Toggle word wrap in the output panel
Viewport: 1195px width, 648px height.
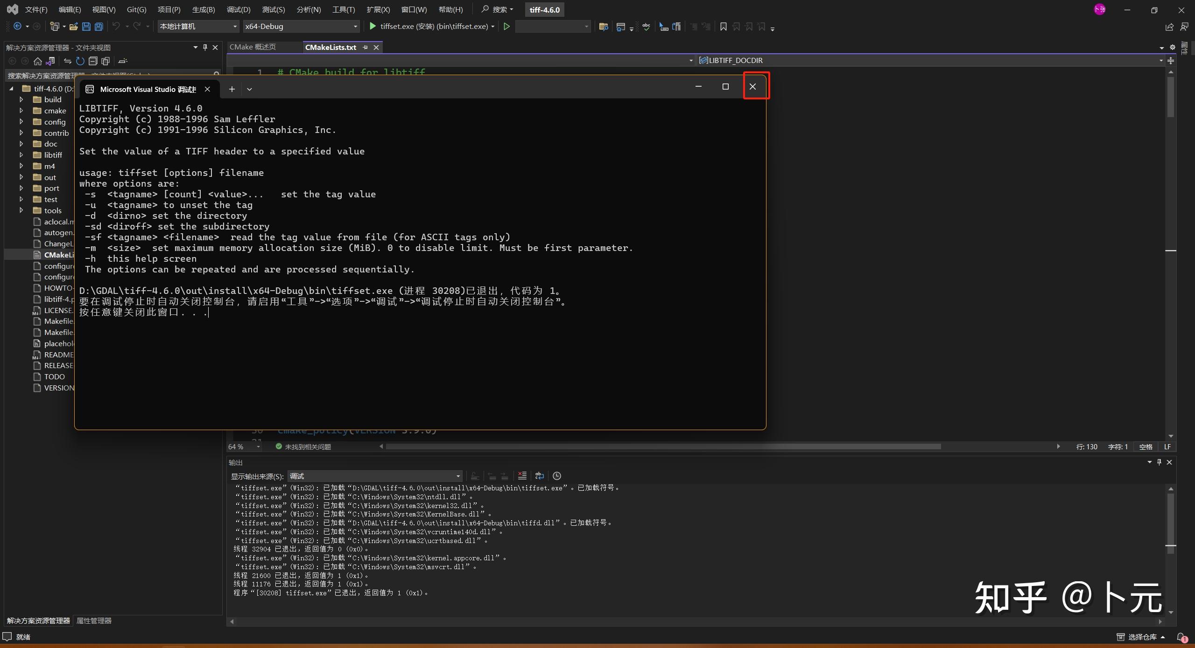[539, 476]
